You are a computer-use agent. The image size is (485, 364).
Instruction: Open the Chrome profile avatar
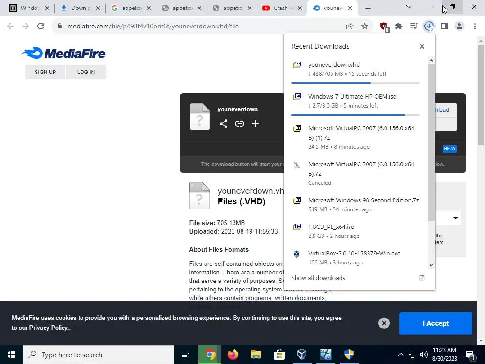(459, 27)
